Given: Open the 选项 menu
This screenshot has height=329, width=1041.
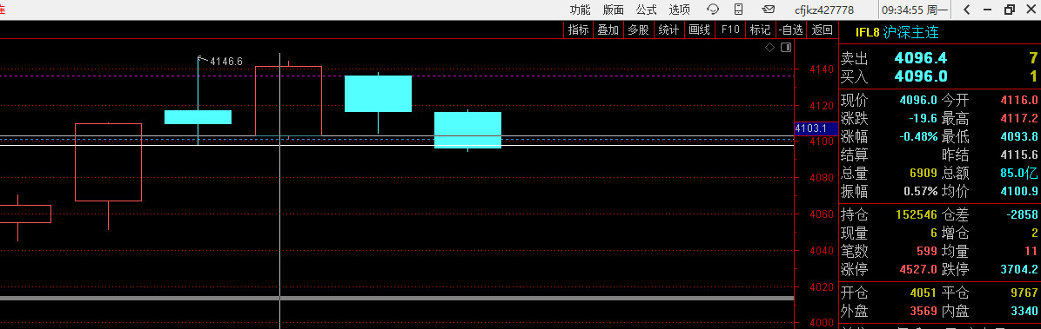Looking at the screenshot, I should [679, 10].
